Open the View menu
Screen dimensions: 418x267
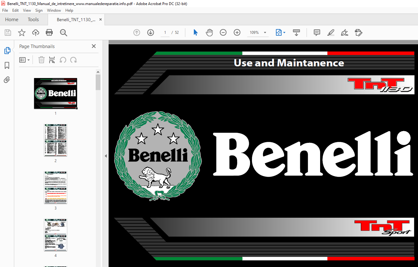[27, 10]
